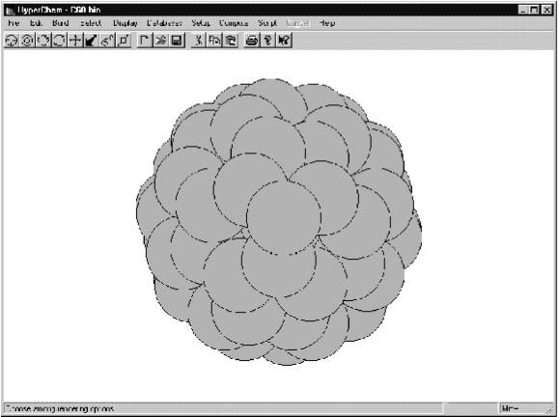This screenshot has height=417, width=559.
Task: Select the Zoom tool icon
Action: coord(107,41)
